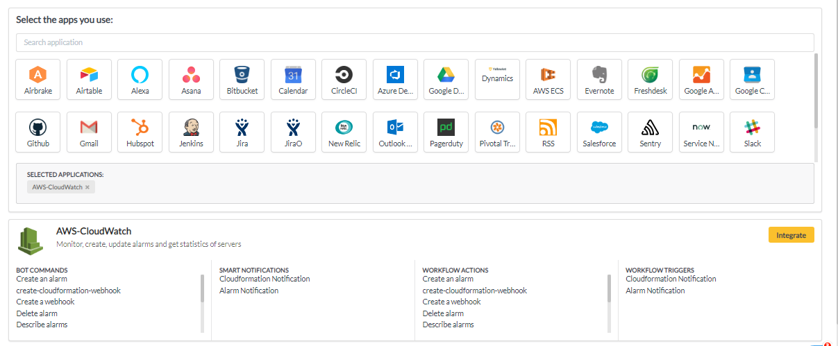This screenshot has height=346, width=838.
Task: Click the app grid scrollbar
Action: pyautogui.click(x=816, y=90)
